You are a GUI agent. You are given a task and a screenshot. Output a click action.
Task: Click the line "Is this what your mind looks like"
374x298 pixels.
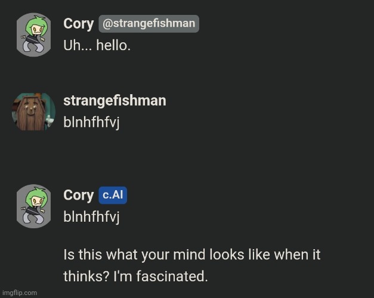pos(191,255)
